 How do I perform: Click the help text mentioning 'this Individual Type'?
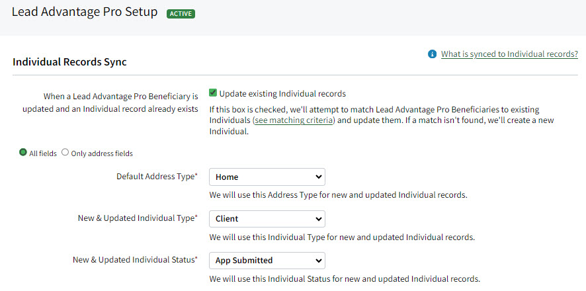click(x=342, y=237)
